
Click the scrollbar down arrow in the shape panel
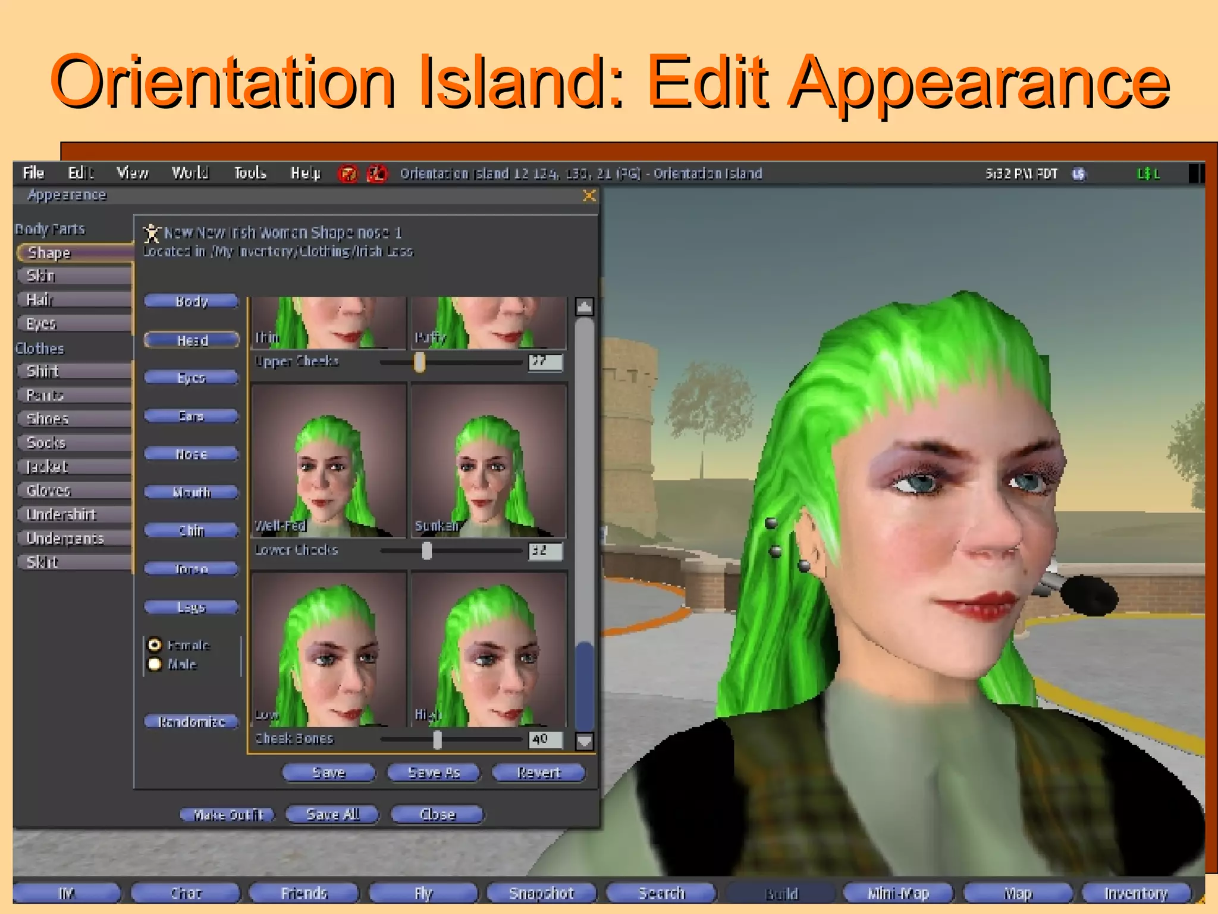click(x=585, y=741)
